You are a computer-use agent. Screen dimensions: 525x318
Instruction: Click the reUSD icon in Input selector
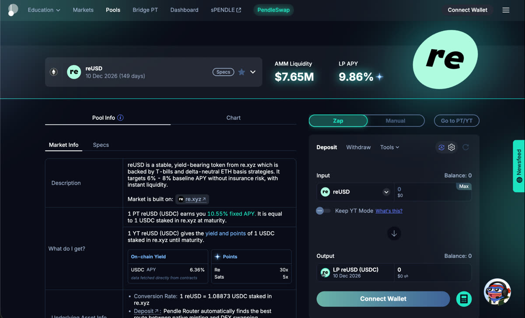[x=325, y=192]
